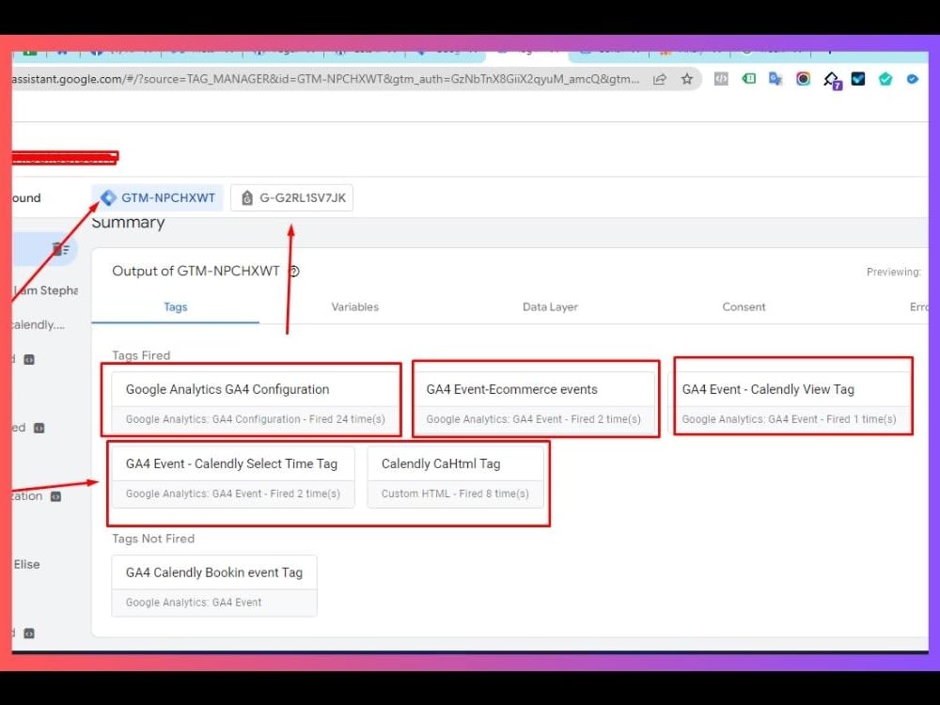Open the Google Translate extension icon
The image size is (940, 705).
(775, 79)
